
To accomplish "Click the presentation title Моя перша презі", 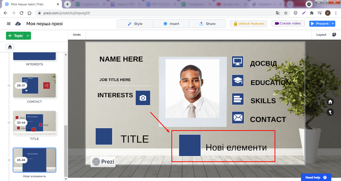I will 45,24.
